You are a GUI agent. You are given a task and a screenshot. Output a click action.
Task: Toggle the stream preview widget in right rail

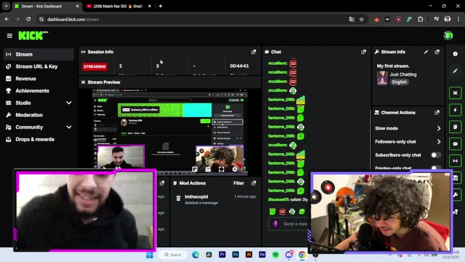455,93
